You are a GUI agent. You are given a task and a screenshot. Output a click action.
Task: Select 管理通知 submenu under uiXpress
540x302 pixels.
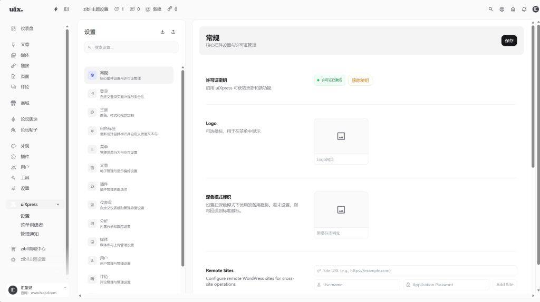[x=30, y=234]
